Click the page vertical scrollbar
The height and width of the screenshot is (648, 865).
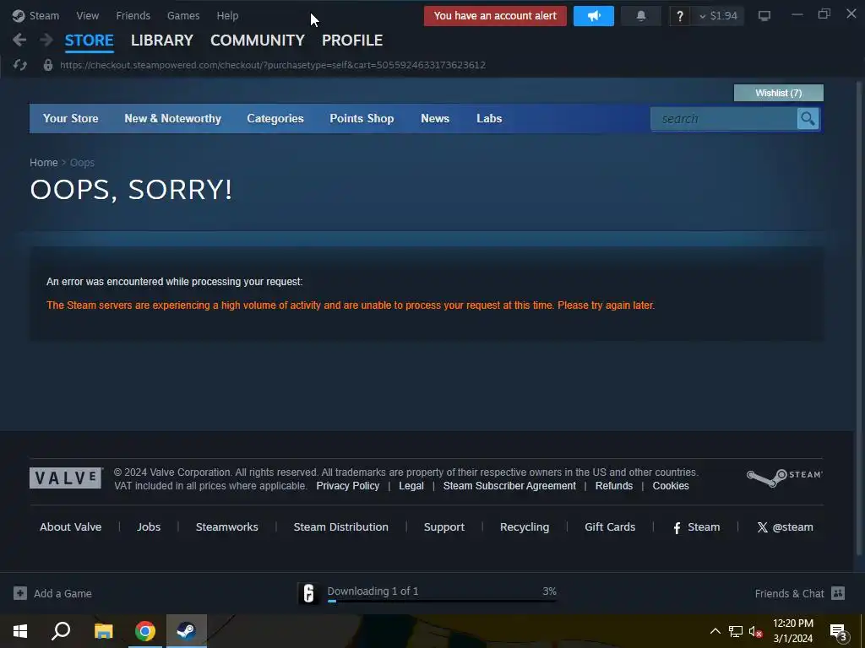point(858,318)
